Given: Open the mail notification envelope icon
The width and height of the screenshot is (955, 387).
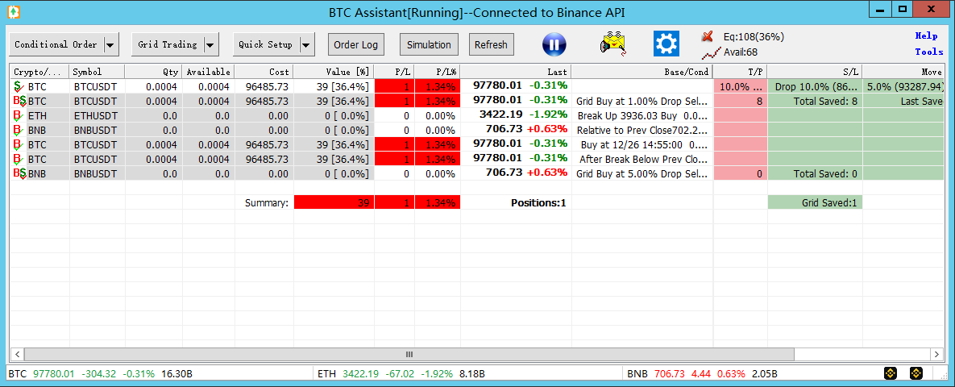Looking at the screenshot, I should tap(614, 44).
